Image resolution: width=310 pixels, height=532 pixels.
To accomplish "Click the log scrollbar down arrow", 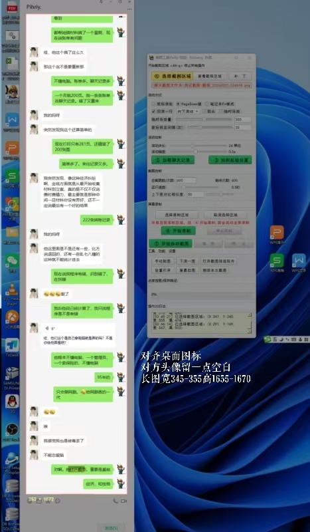I will [250, 330].
